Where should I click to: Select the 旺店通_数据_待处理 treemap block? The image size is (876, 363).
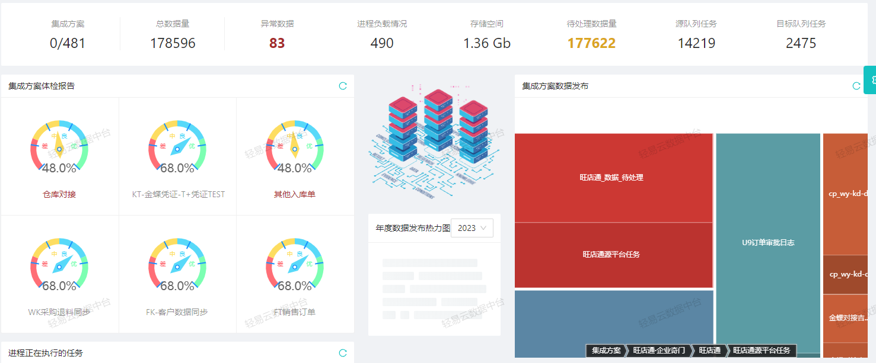coord(613,178)
